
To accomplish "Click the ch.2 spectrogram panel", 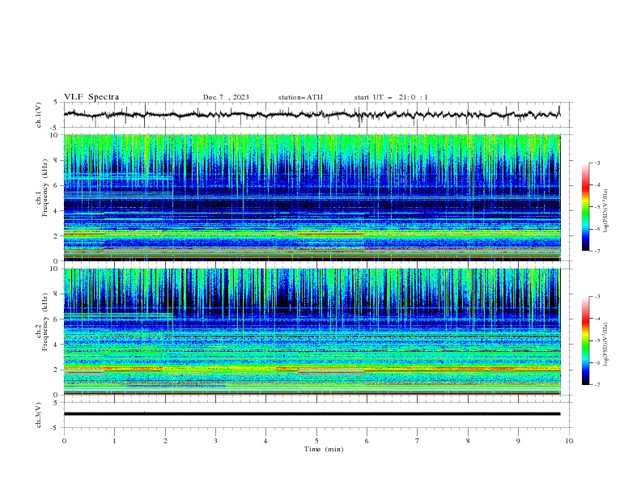I will click(x=312, y=332).
